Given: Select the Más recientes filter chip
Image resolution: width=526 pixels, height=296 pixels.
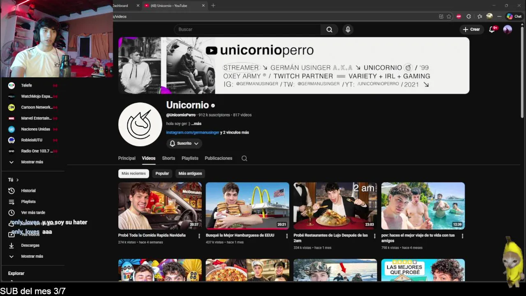Looking at the screenshot, I should tap(134, 173).
